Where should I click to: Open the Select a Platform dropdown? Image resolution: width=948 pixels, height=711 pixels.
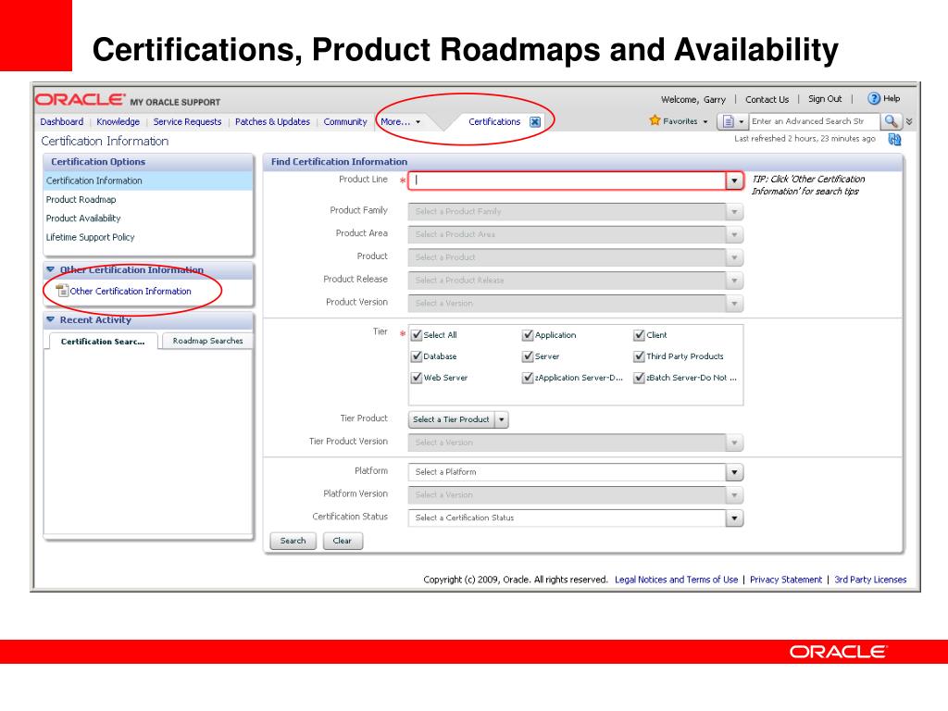pyautogui.click(x=576, y=472)
